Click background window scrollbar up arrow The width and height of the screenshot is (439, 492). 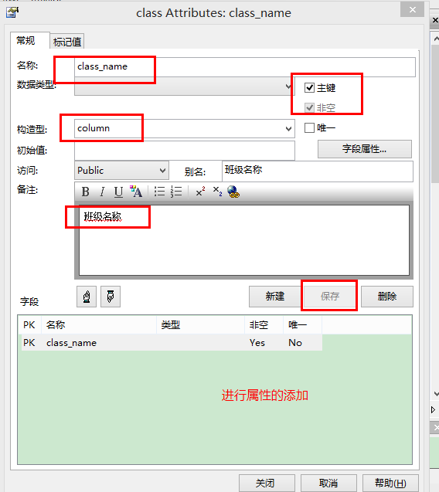[x=436, y=39]
